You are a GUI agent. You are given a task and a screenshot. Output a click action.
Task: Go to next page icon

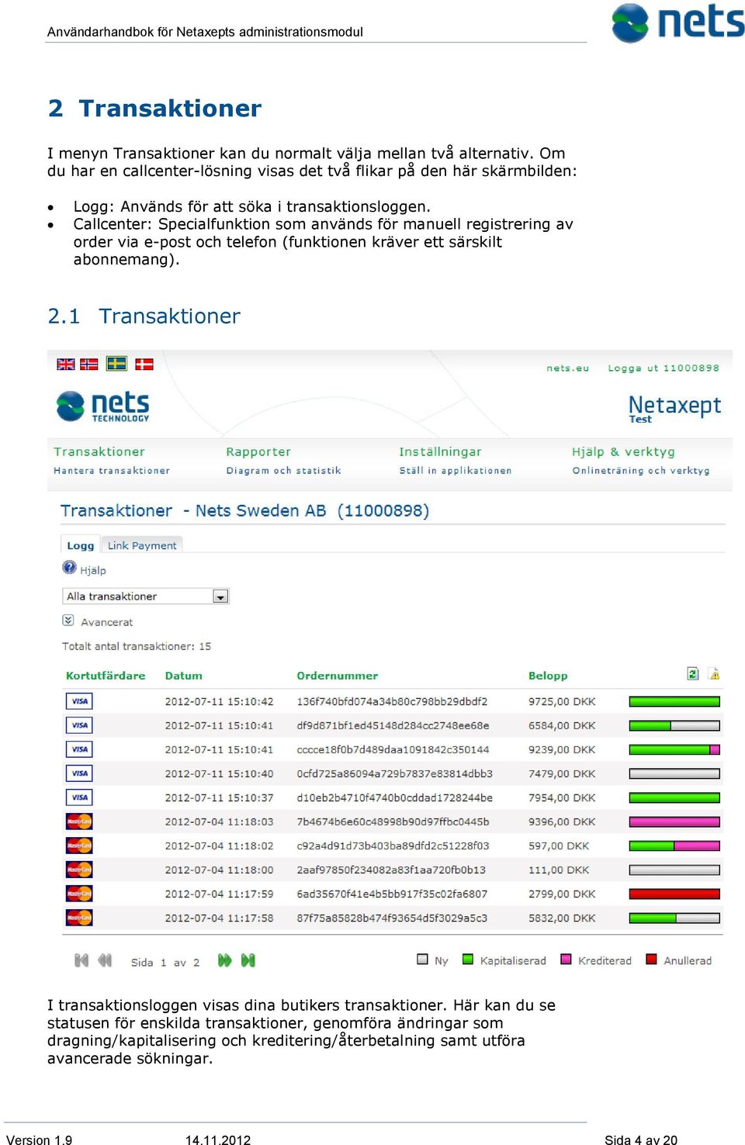click(224, 960)
